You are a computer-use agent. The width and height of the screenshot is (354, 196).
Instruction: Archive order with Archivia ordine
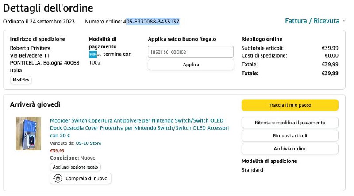pos(290,149)
